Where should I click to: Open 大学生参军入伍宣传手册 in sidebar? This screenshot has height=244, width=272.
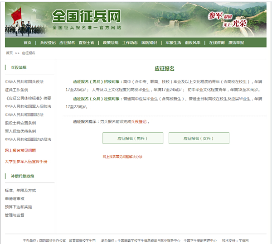26,161
